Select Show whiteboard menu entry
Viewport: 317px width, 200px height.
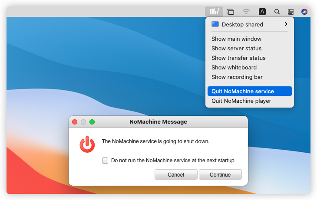pos(234,67)
